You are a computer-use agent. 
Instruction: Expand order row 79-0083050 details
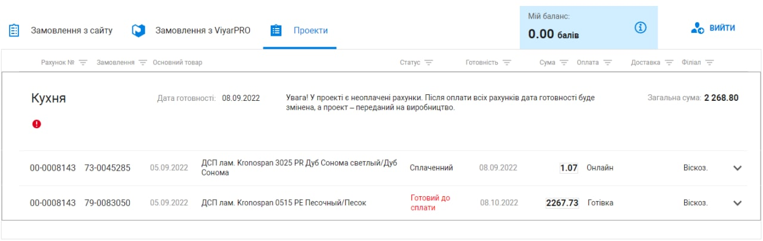(x=737, y=203)
